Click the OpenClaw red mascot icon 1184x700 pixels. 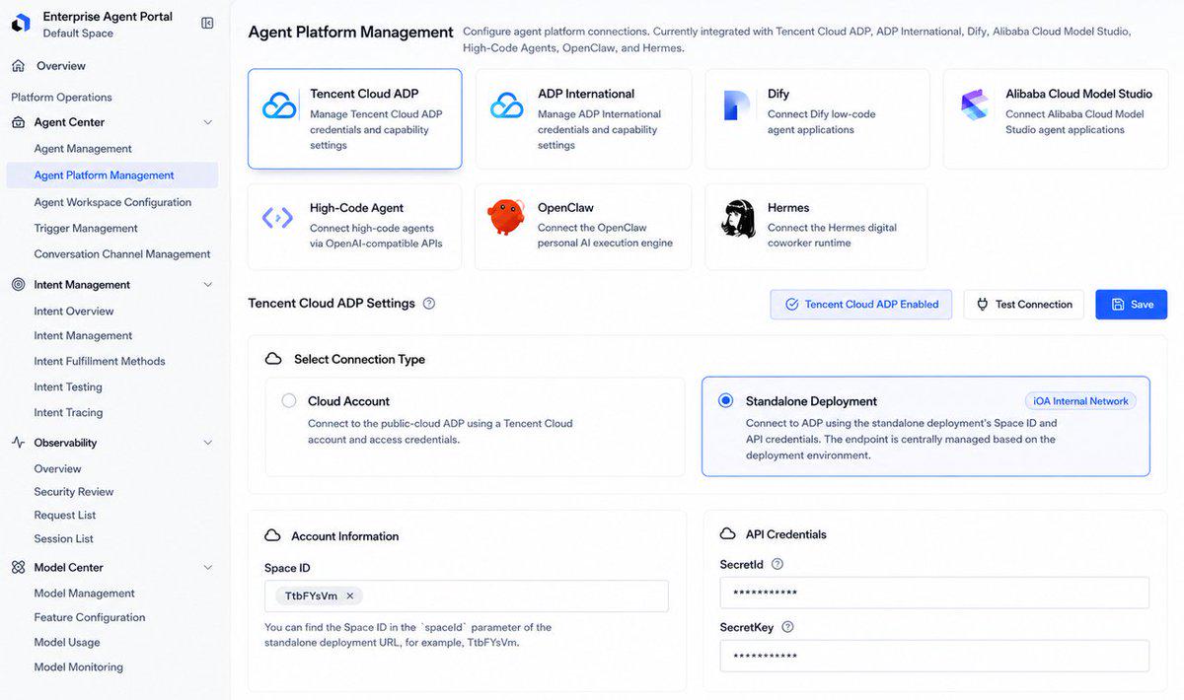click(506, 217)
